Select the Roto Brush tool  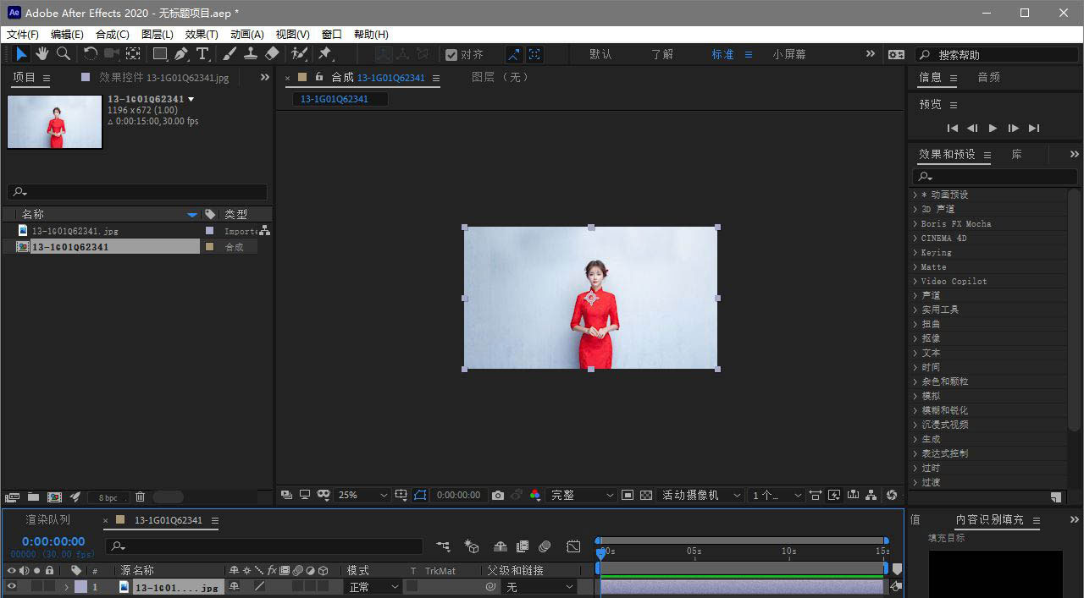(299, 54)
